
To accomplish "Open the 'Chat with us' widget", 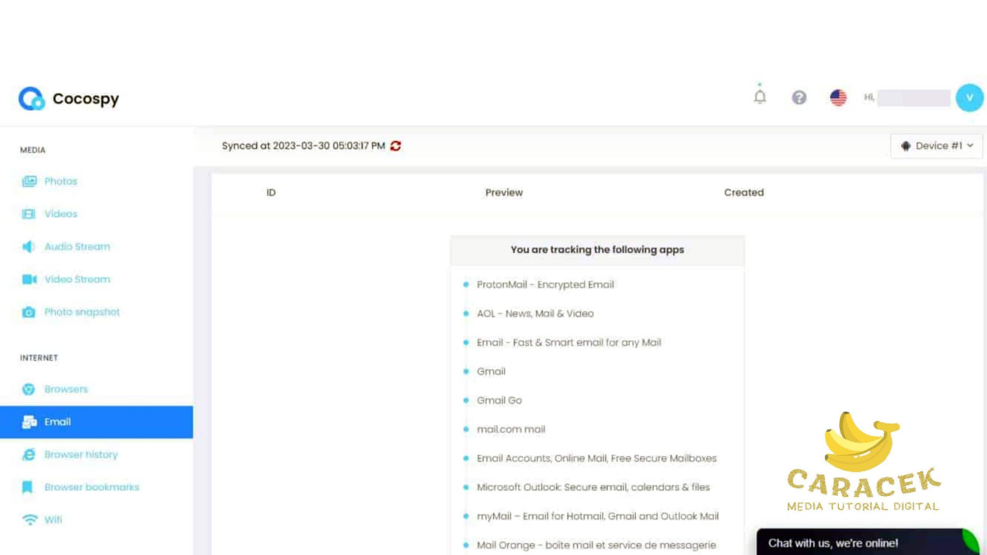I will [833, 543].
